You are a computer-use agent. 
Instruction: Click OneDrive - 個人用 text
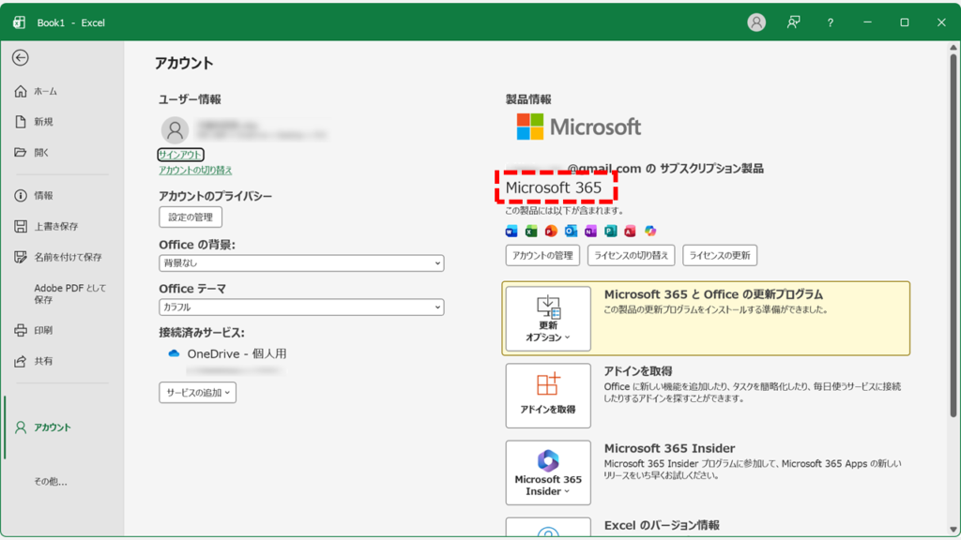(236, 353)
